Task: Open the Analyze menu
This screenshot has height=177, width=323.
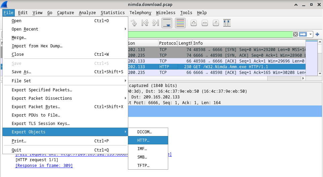Action: point(87,13)
